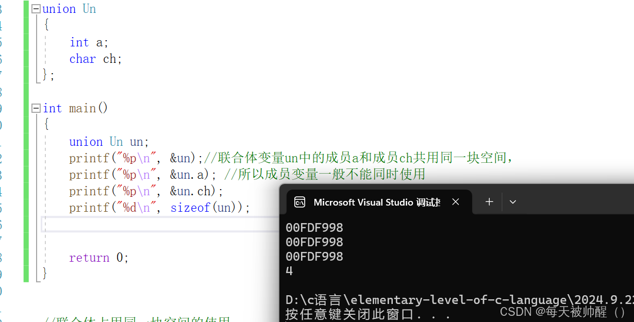Screen dimensions: 634x322
Task: Click the D:\c语言 path line in console
Action: pos(459,300)
